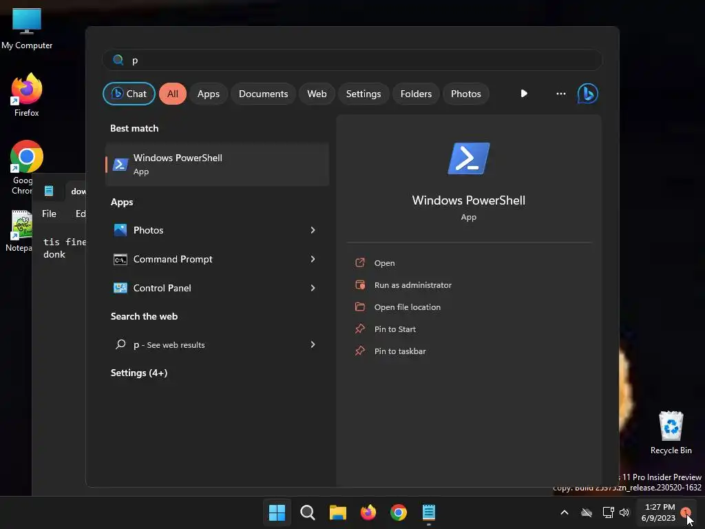
Task: Expand the Settings (4+) results group
Action: tap(139, 373)
